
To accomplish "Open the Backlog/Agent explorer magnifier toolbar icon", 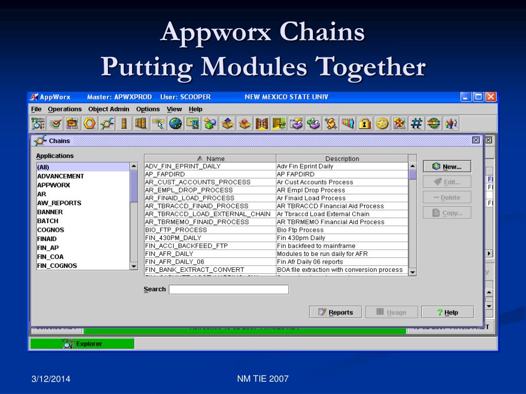I will pos(38,124).
